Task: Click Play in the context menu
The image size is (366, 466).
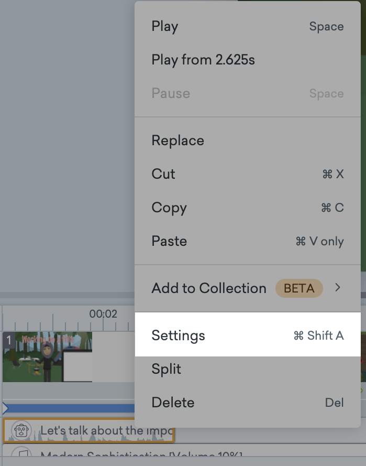Action: pyautogui.click(x=165, y=27)
